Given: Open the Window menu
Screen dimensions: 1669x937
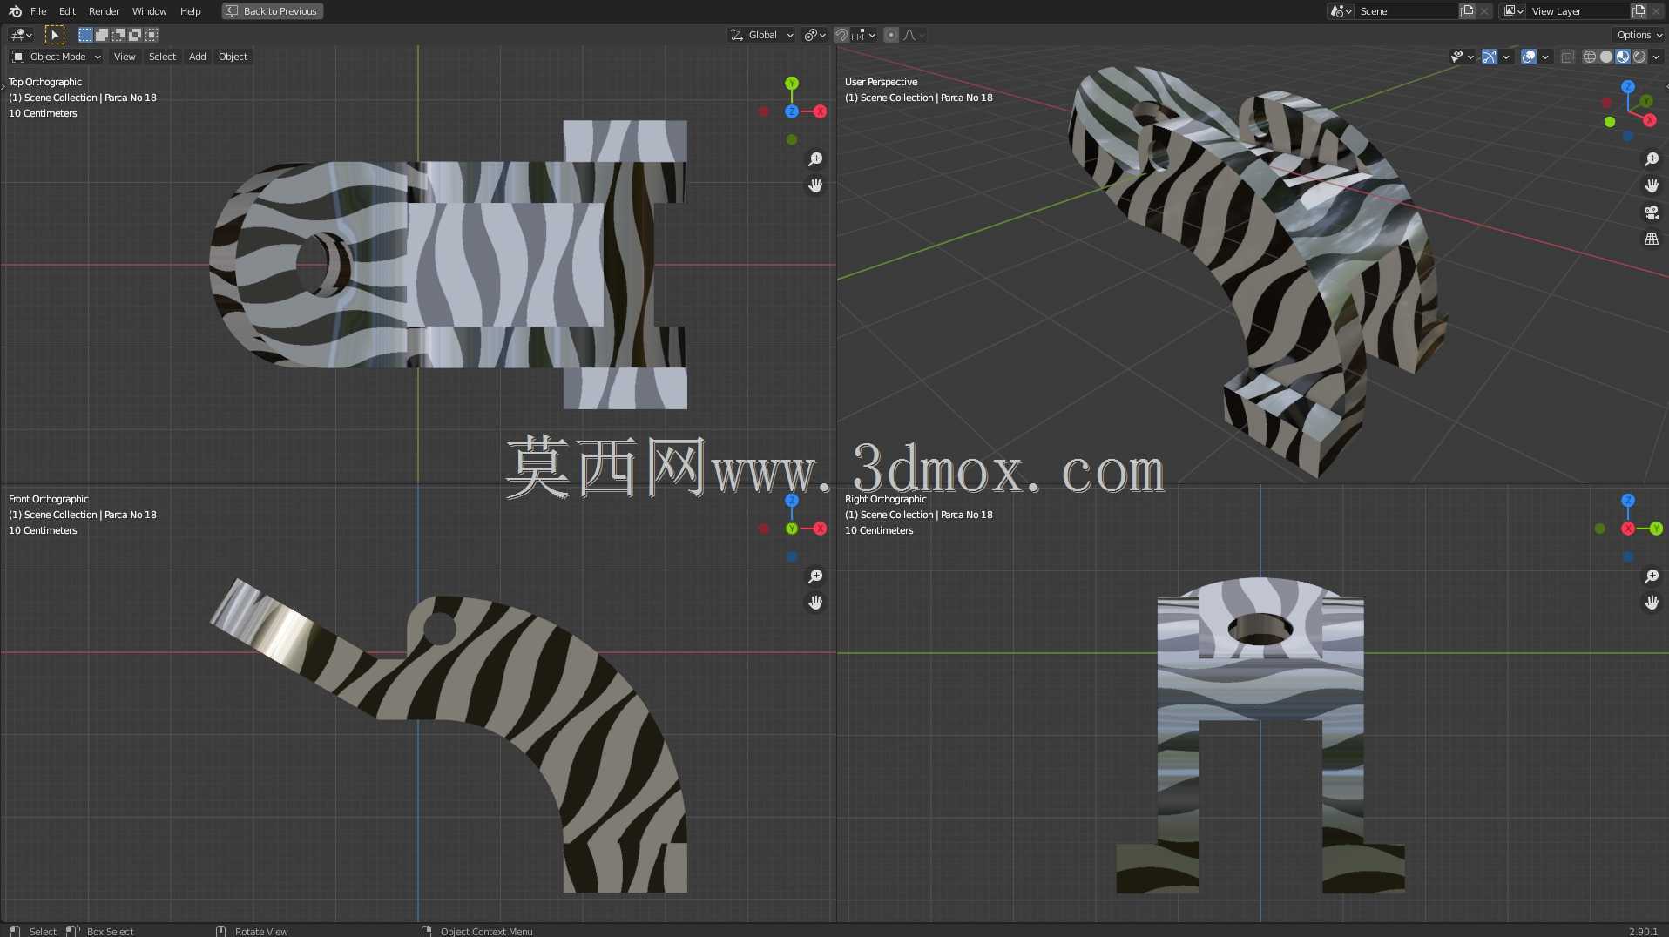Looking at the screenshot, I should tap(149, 11).
